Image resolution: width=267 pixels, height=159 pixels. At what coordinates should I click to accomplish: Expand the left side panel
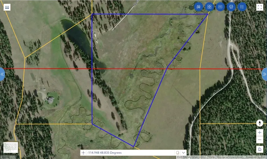[2, 74]
